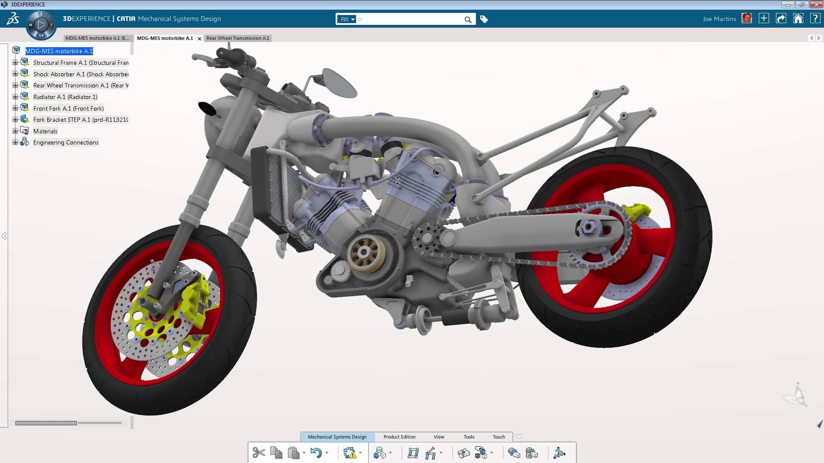Expand the Materials tree node

pos(15,131)
